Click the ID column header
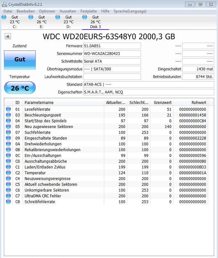Image resolution: width=218 pixels, height=258 pixels. [x=17, y=102]
